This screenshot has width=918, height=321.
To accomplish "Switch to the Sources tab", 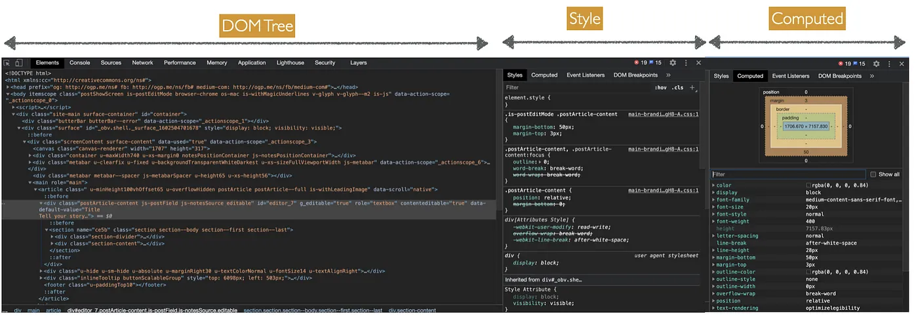I will (x=111, y=63).
